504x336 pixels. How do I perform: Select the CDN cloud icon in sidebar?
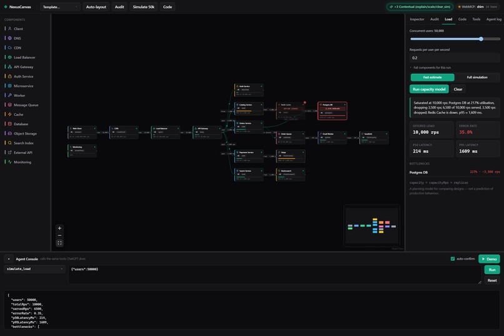(9, 48)
